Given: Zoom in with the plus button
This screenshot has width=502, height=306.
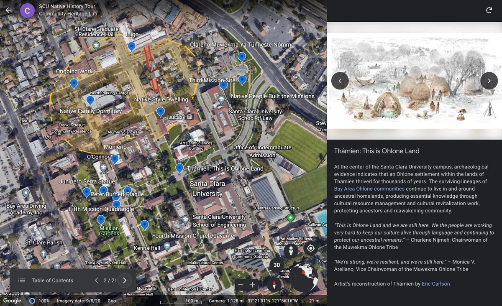Looking at the screenshot, I should pos(252,285).
